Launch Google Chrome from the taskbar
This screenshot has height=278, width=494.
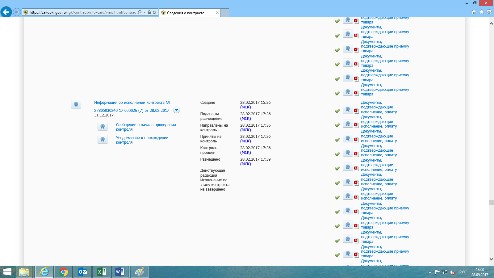pos(63,272)
